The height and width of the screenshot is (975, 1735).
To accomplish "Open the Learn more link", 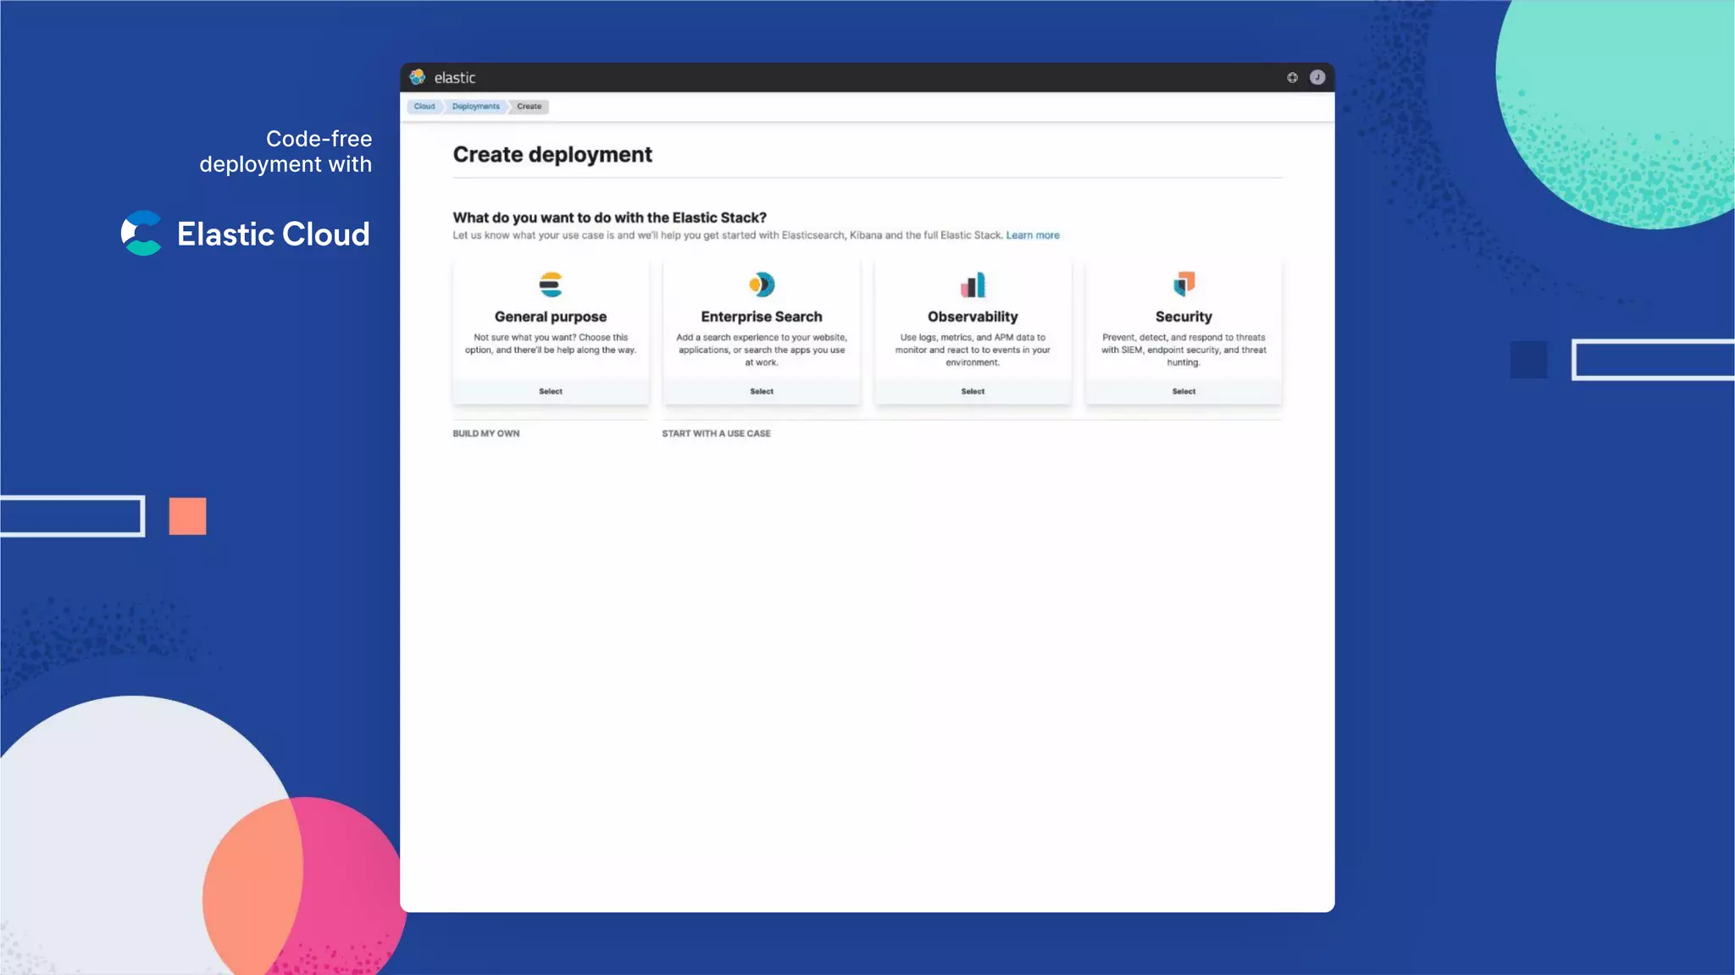I will tap(1033, 235).
